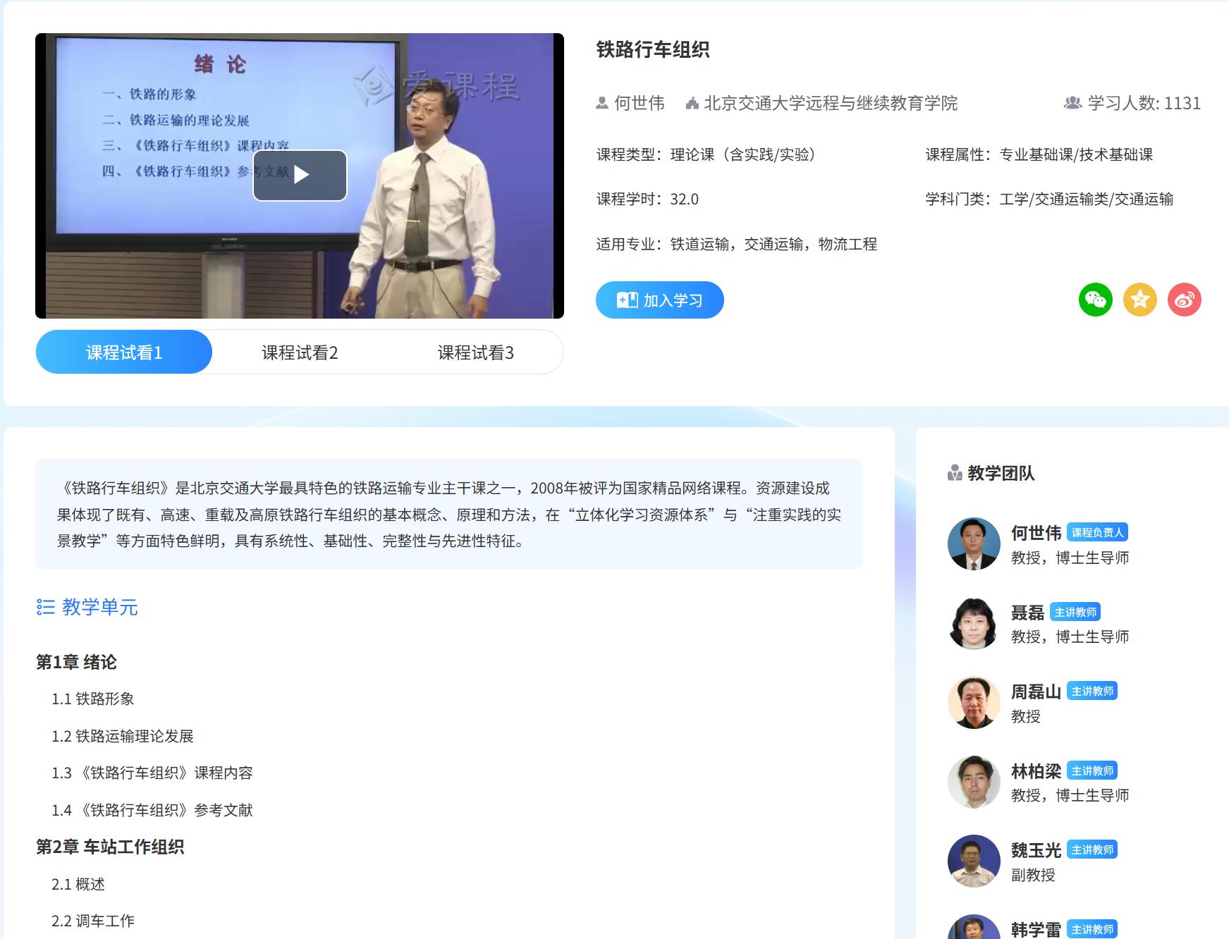Click the learners icon beside 学习人数
The width and height of the screenshot is (1229, 939).
click(x=1072, y=103)
